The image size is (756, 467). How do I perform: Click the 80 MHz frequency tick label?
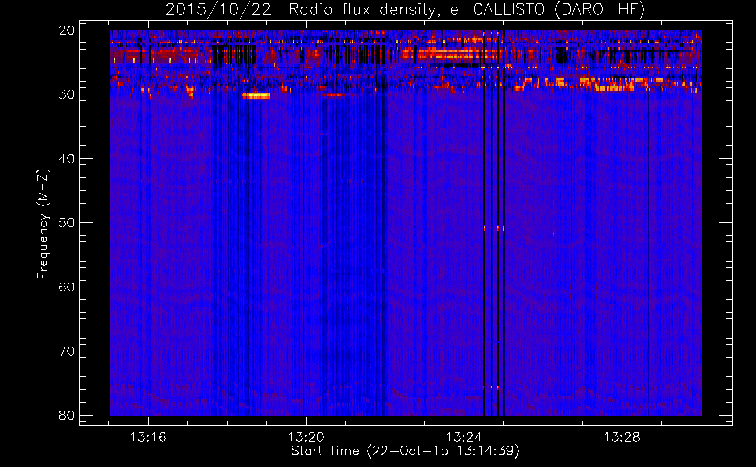[67, 415]
